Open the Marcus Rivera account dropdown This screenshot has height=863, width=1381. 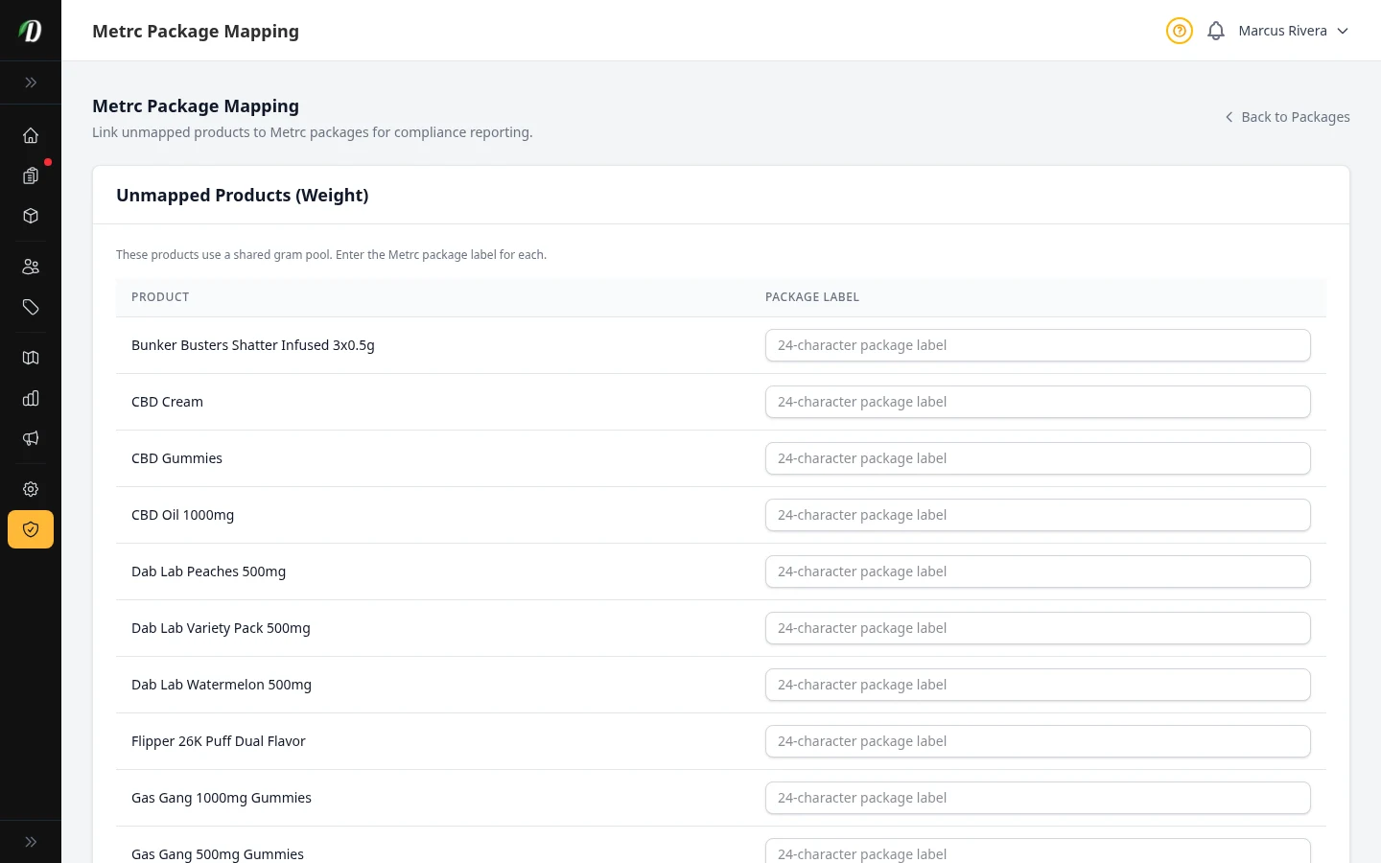(1293, 31)
